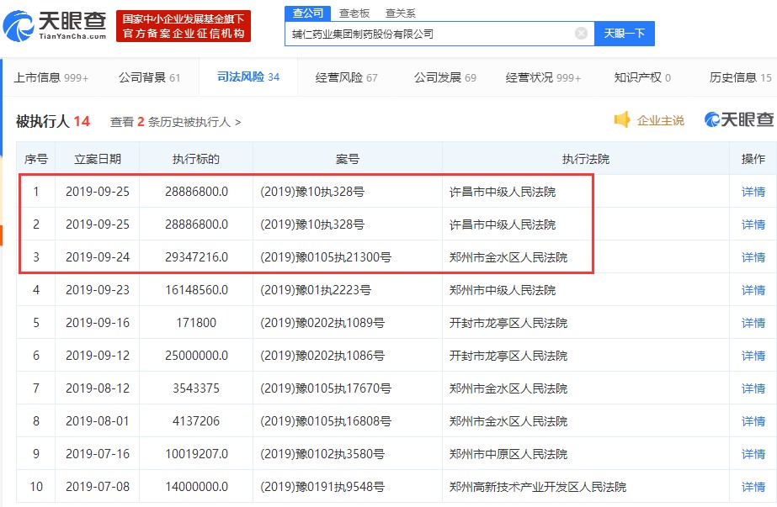Viewport: 777px width, 507px height.
Task: Click amount 4137206
Action: 196,421
